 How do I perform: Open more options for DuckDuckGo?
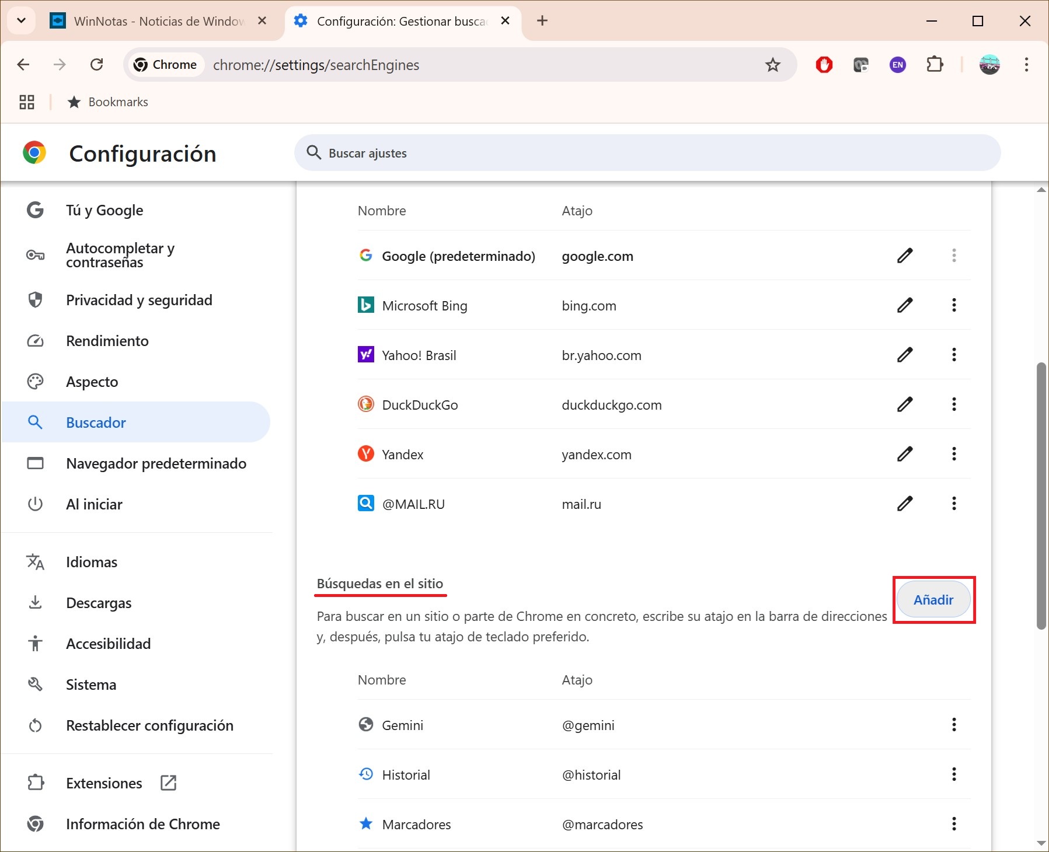pyautogui.click(x=954, y=404)
